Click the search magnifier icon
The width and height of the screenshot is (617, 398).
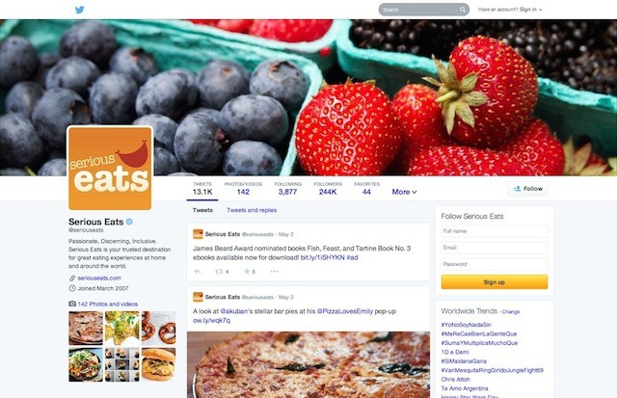463,10
